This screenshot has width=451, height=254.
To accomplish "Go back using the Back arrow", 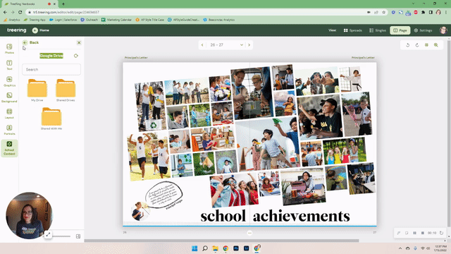I will click(x=25, y=42).
